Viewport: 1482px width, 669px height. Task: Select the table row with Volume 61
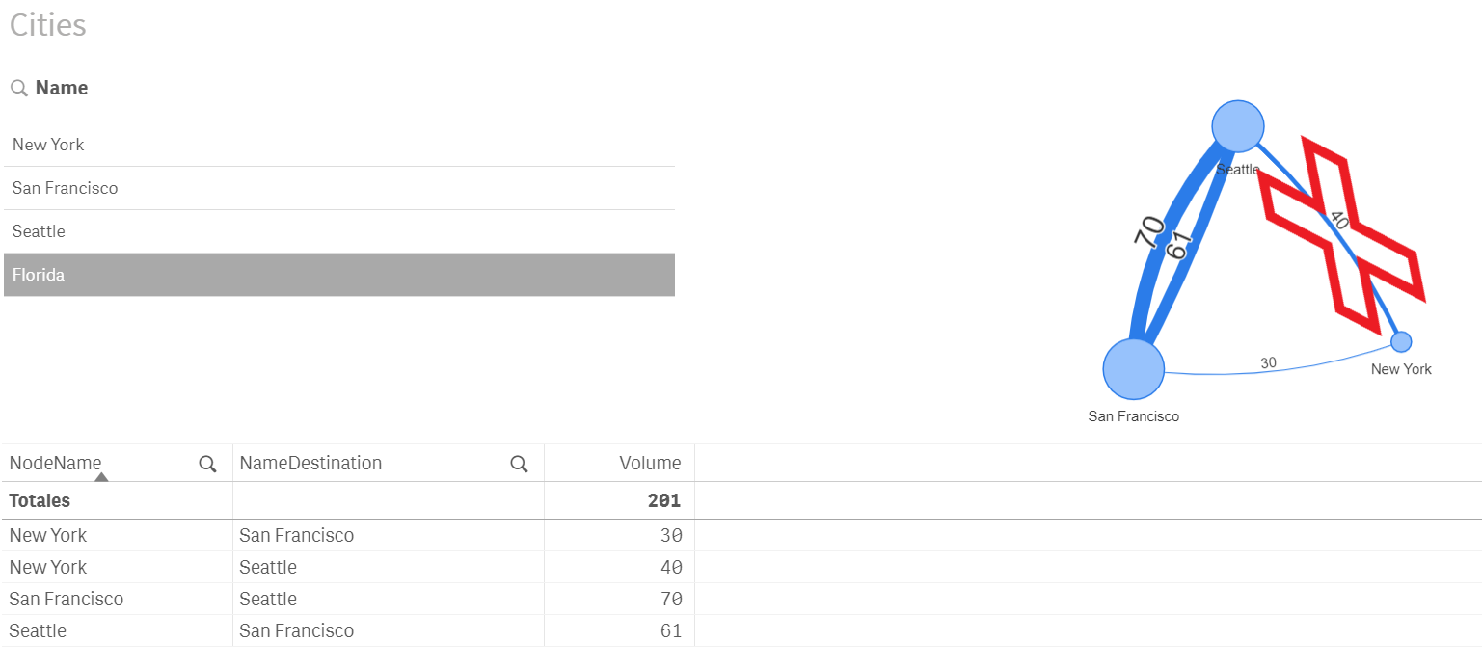tap(289, 630)
